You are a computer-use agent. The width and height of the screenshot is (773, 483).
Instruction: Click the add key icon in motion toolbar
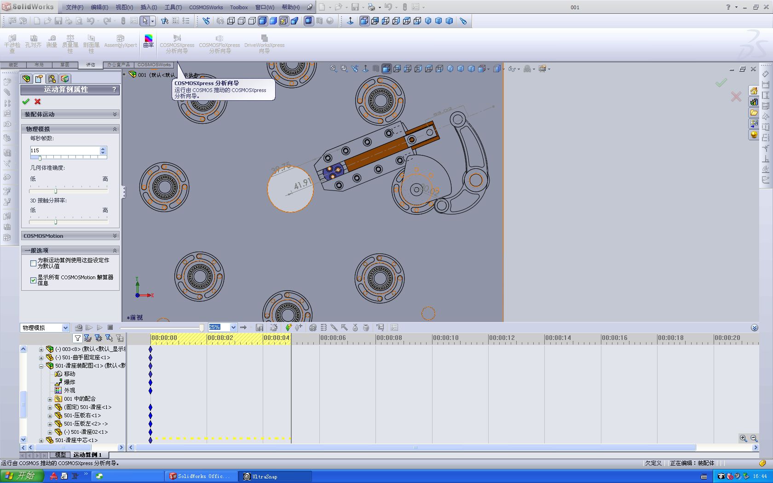299,328
